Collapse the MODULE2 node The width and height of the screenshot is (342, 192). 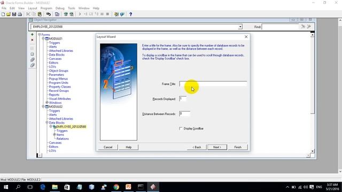(x=43, y=107)
